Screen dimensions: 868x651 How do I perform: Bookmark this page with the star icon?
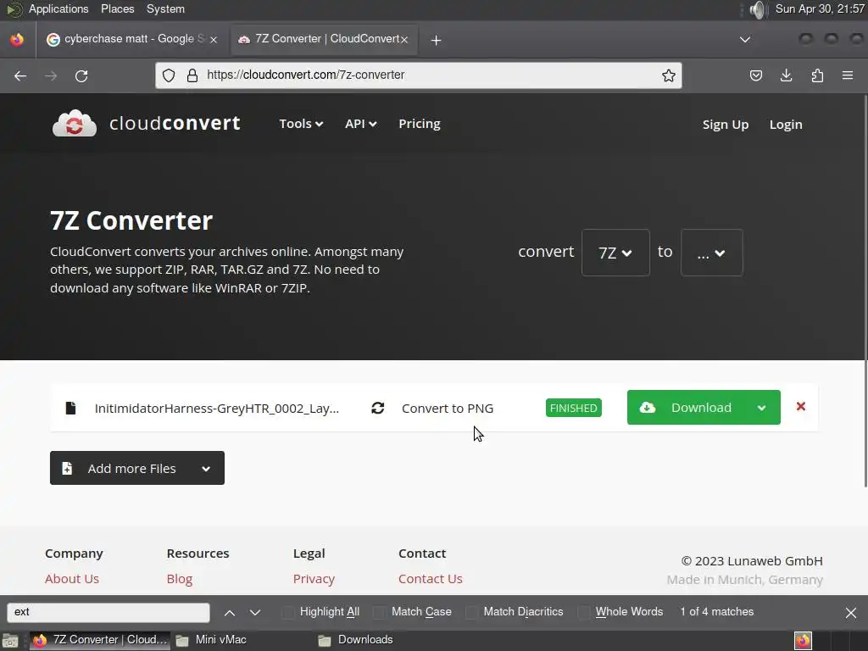(x=669, y=75)
